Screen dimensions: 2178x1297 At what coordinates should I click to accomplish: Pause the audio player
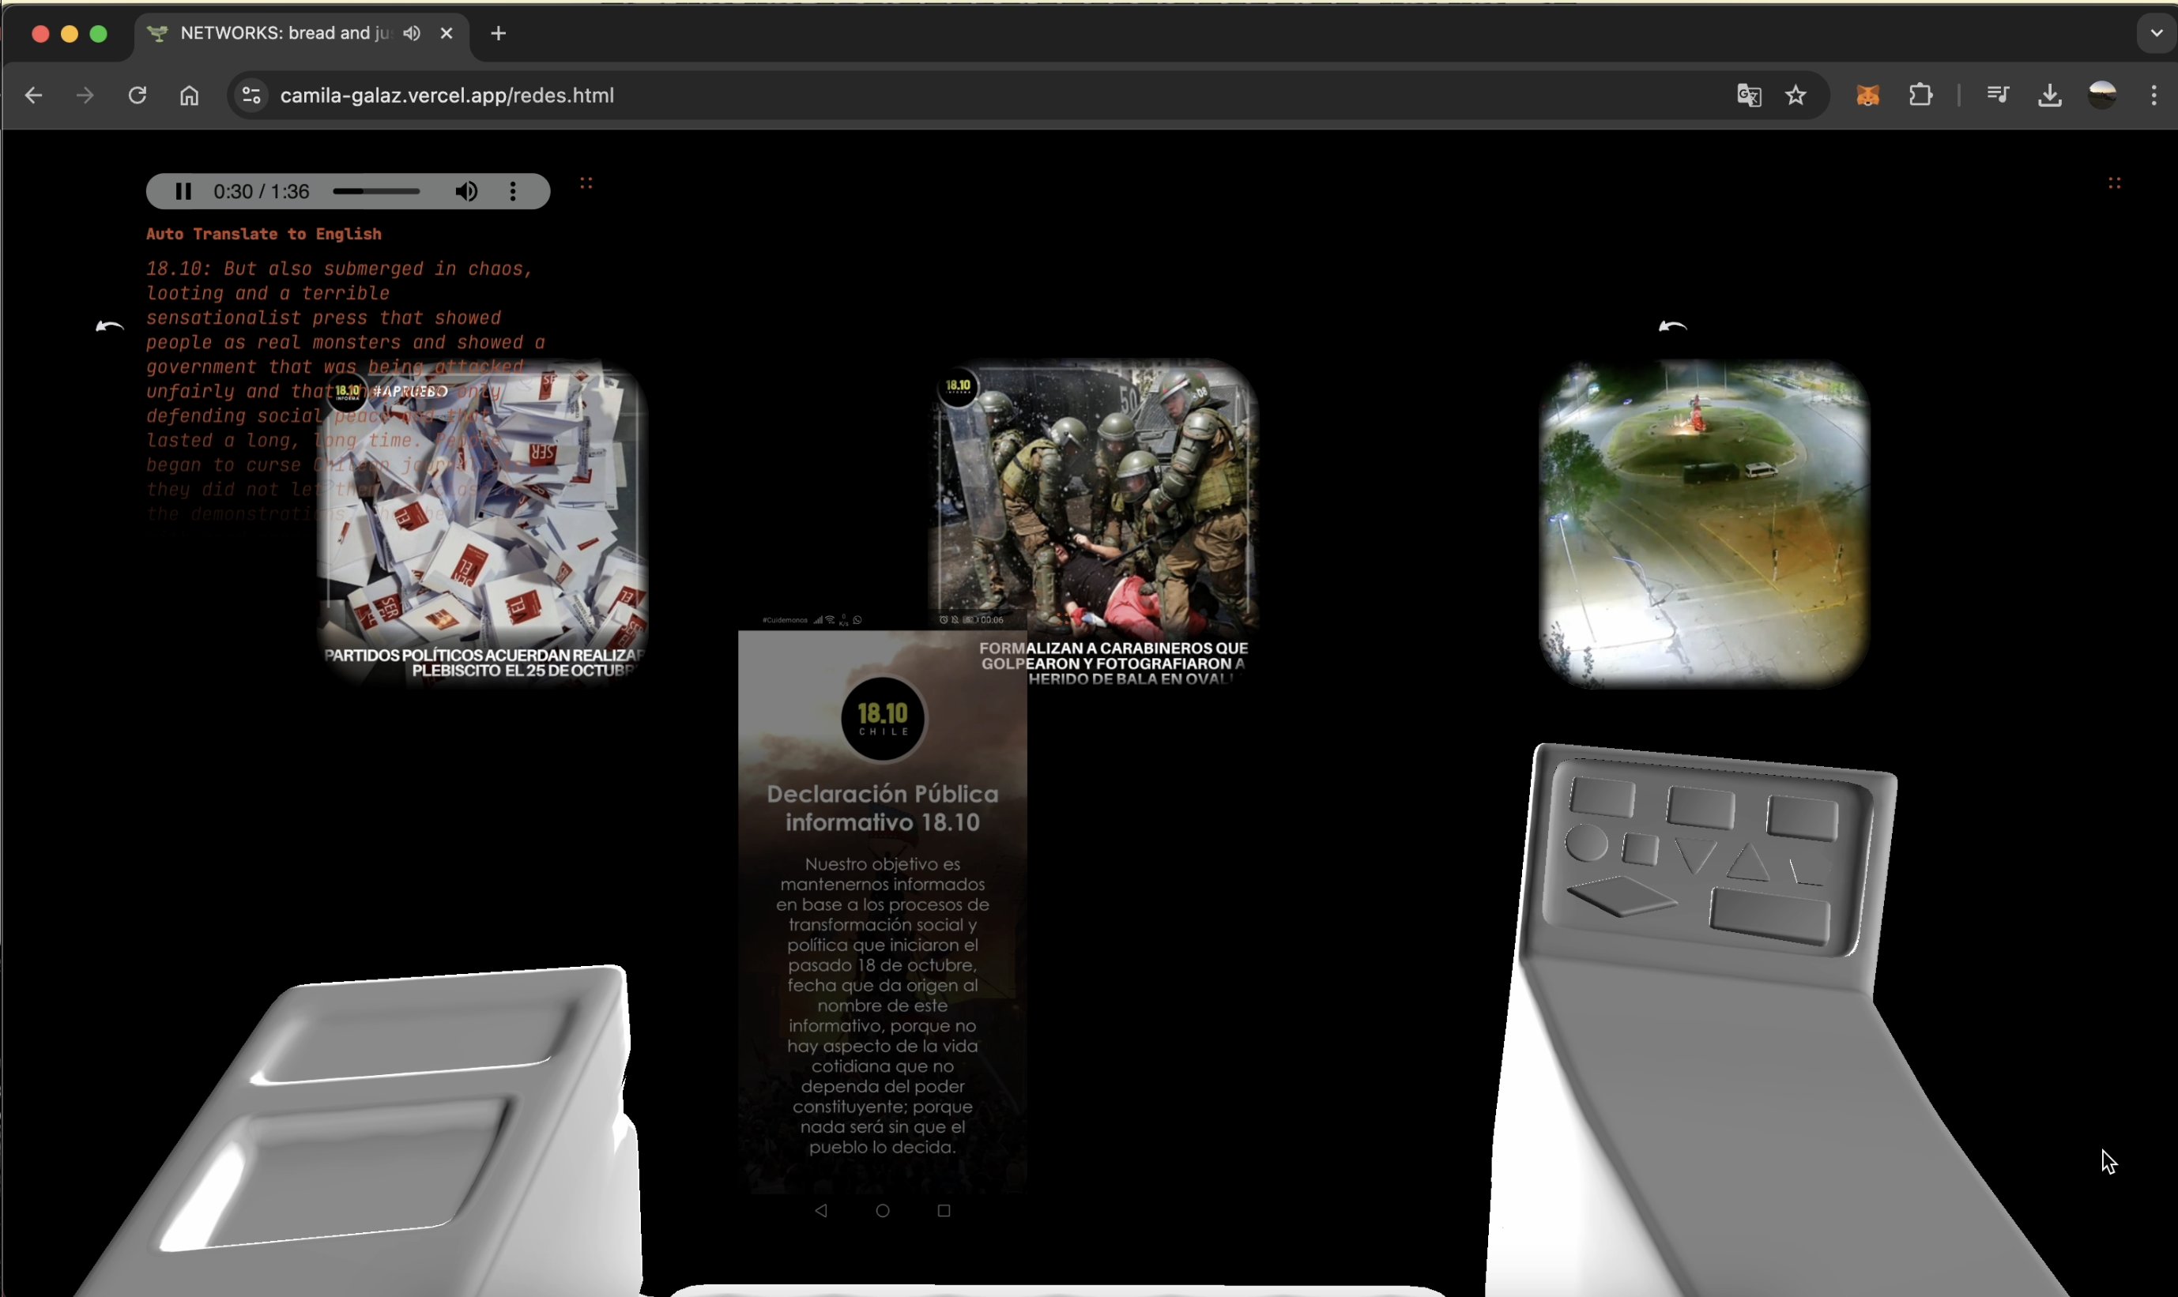[183, 191]
